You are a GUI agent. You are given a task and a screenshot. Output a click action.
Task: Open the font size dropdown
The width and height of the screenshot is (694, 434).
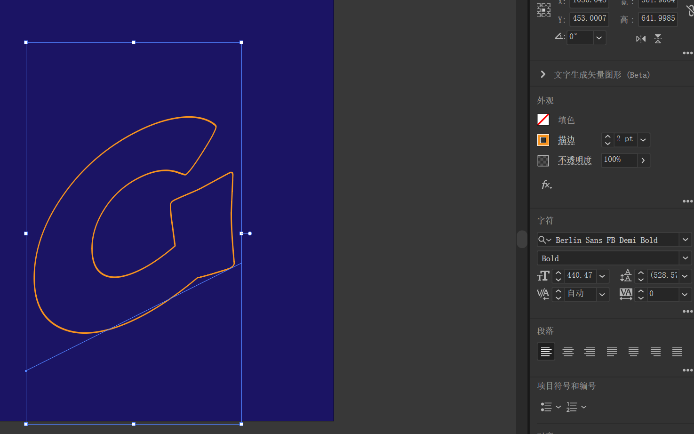(602, 276)
